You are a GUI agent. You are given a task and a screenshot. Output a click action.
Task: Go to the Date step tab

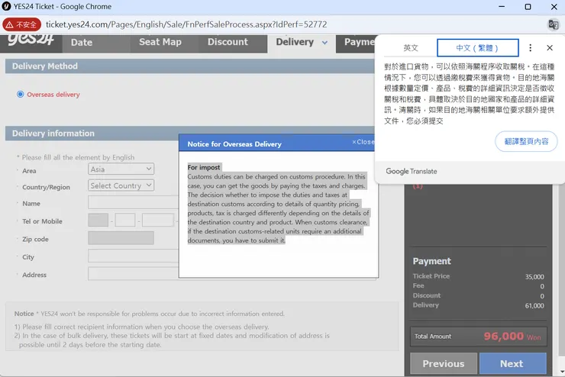(82, 43)
